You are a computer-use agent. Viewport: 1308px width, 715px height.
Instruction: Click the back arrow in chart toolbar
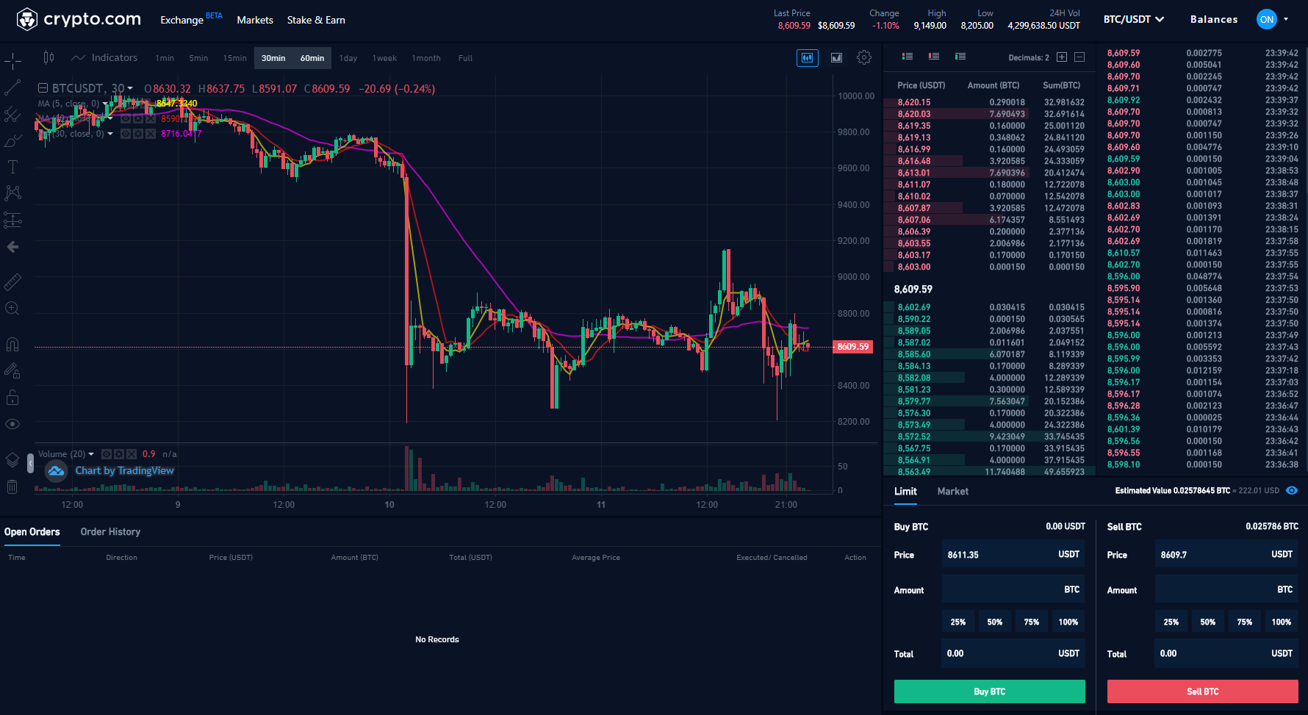12,247
